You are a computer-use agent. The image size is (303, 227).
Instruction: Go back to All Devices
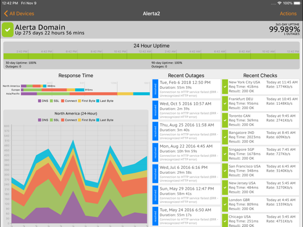[x=19, y=14]
